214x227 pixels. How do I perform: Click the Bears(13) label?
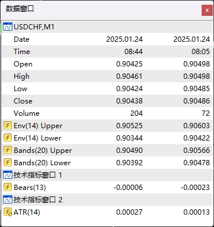click(x=29, y=188)
